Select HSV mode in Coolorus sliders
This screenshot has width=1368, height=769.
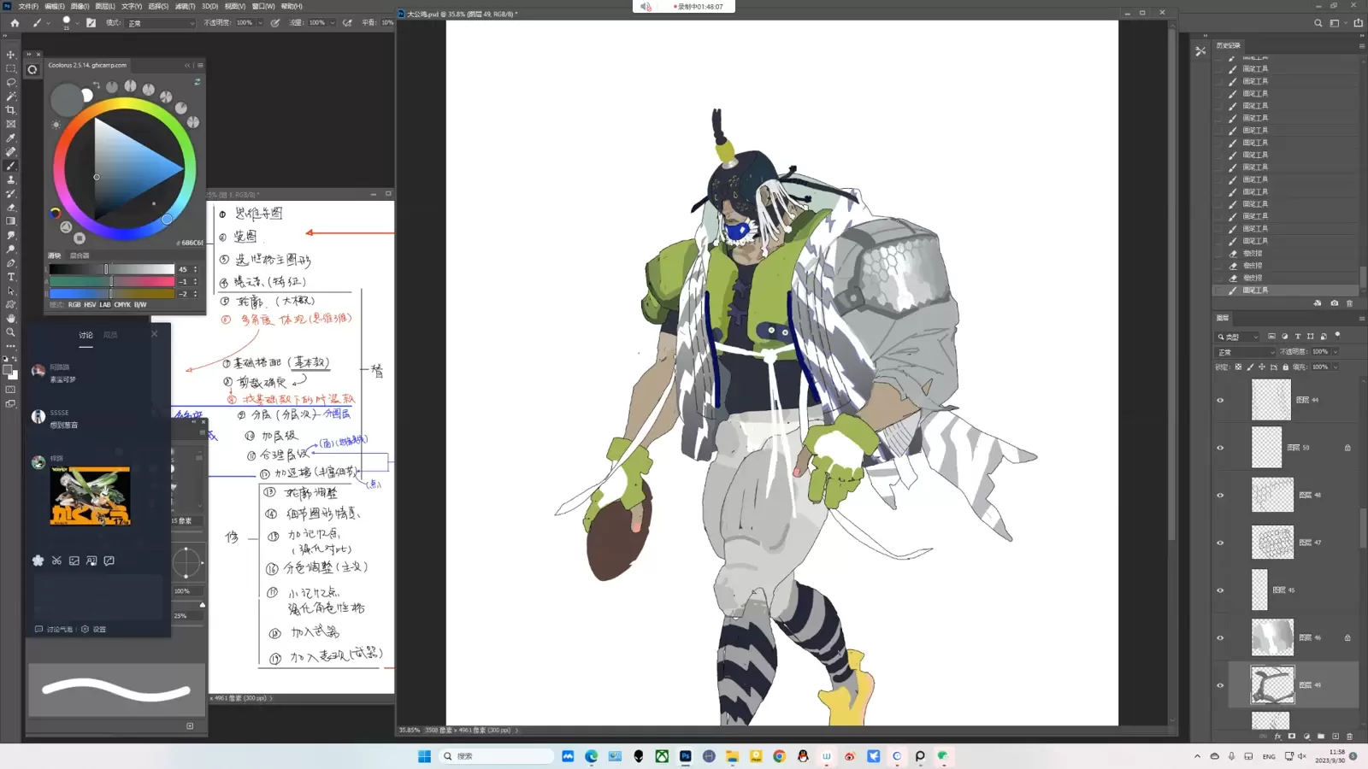[90, 305]
